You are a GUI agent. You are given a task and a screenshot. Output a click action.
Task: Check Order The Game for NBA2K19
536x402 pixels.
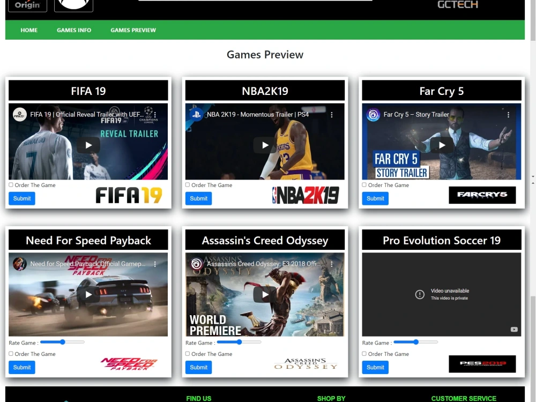coord(187,184)
